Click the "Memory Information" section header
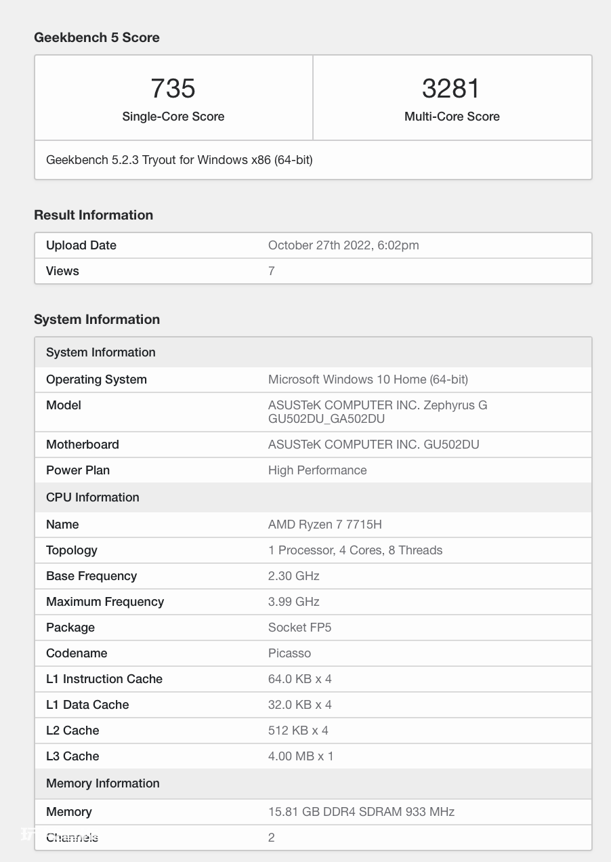 pyautogui.click(x=313, y=783)
